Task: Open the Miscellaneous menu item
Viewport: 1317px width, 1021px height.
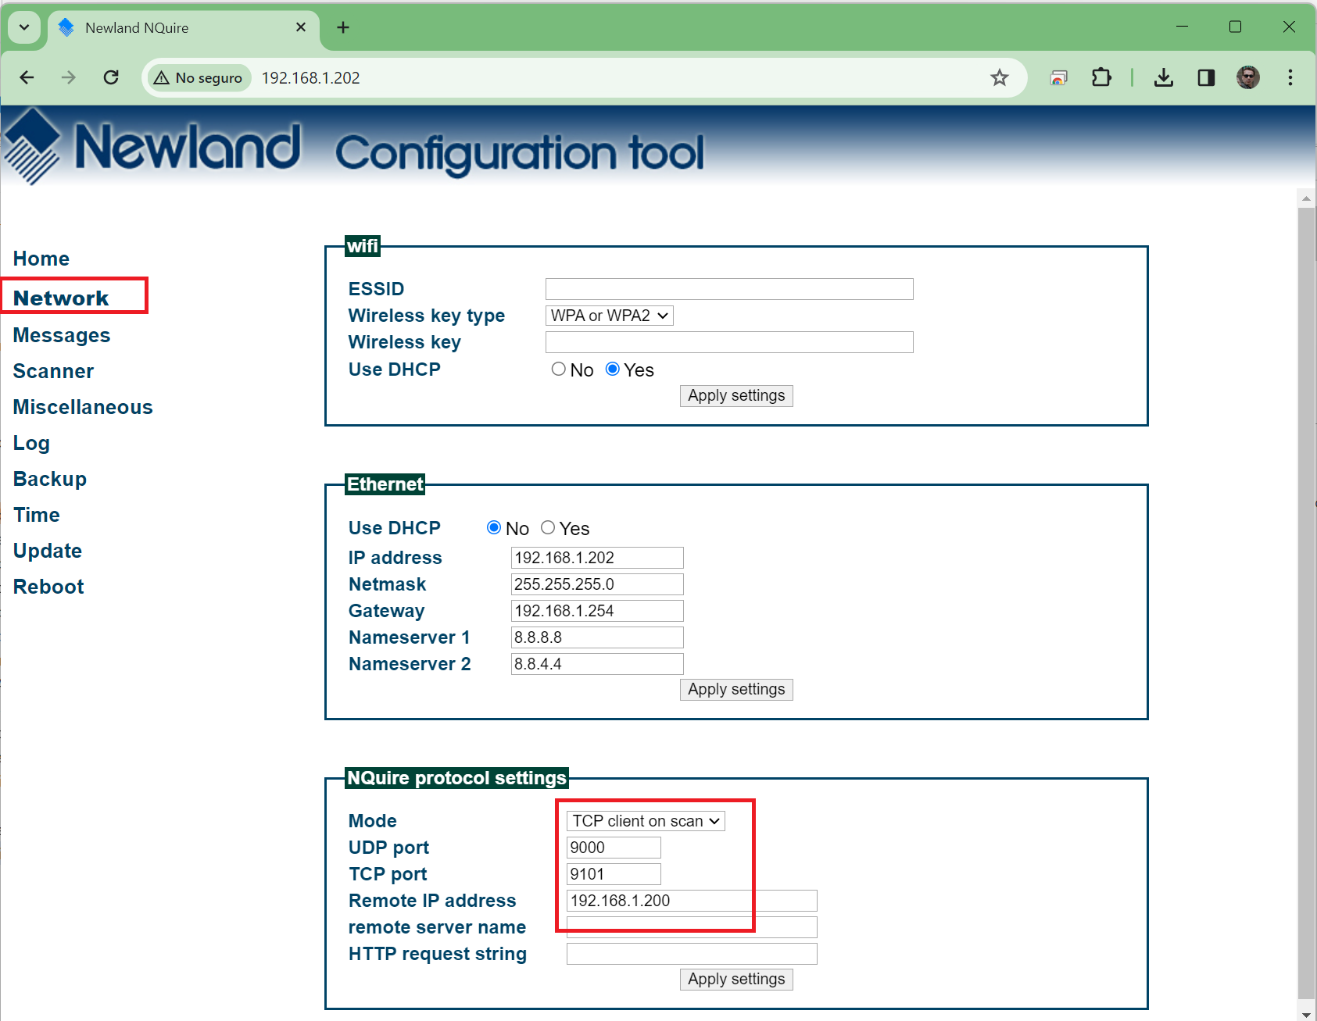Action: point(83,407)
